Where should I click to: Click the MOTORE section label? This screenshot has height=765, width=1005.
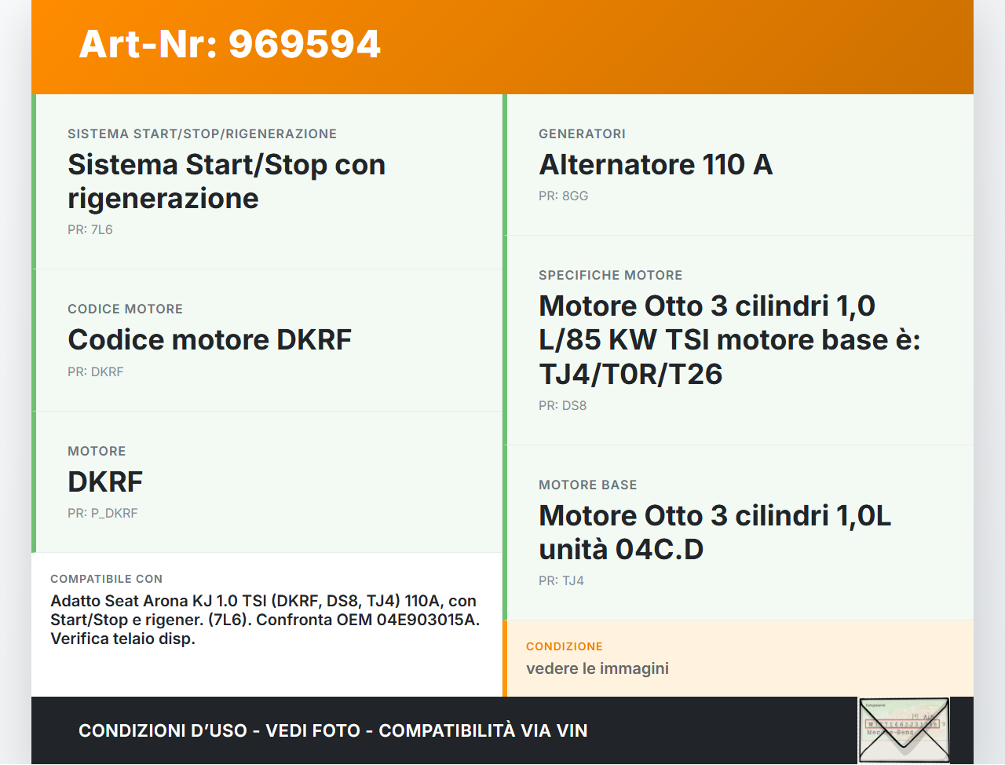[97, 451]
